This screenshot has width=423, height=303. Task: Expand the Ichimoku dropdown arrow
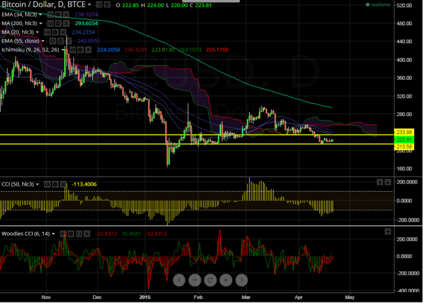[x=62, y=50]
